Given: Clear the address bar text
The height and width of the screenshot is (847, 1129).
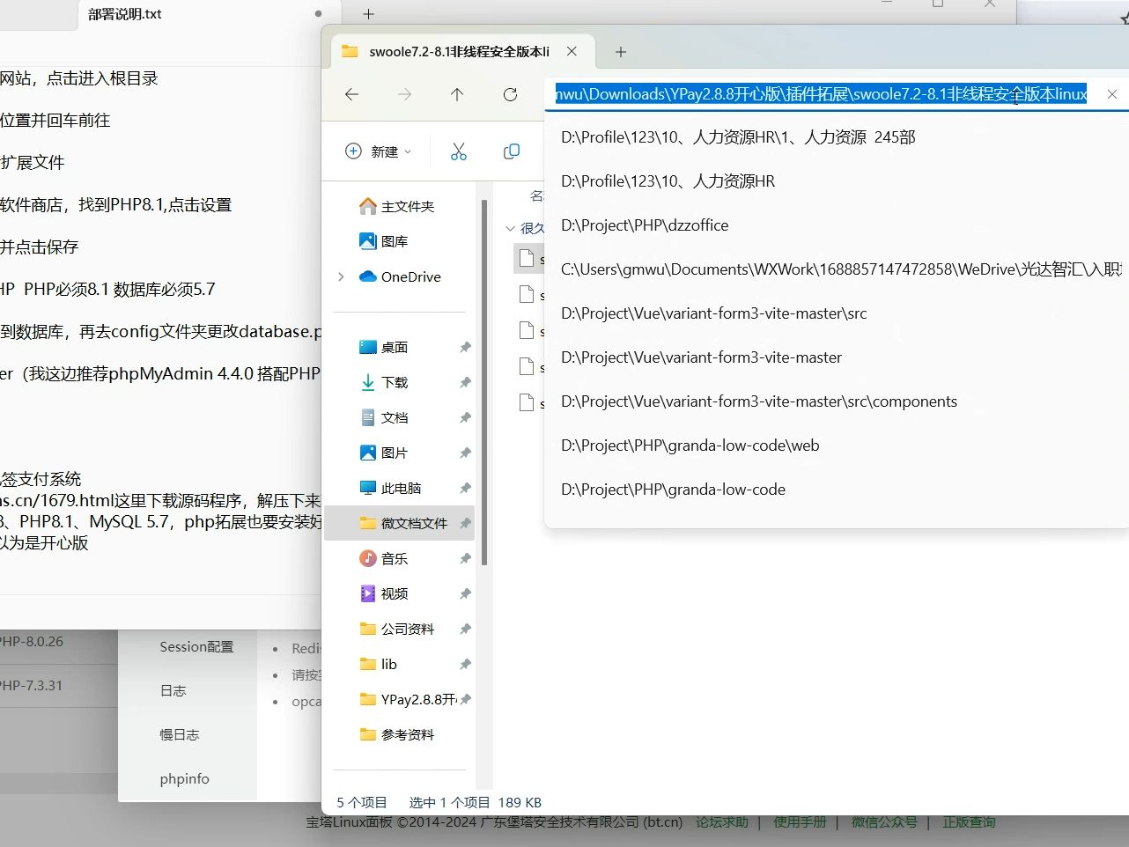Looking at the screenshot, I should click(1112, 94).
